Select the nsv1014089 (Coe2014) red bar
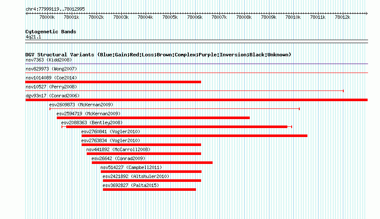380x219 pixels. coord(113,82)
